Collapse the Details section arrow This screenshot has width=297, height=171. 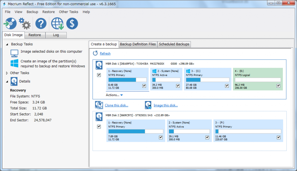tap(7, 82)
